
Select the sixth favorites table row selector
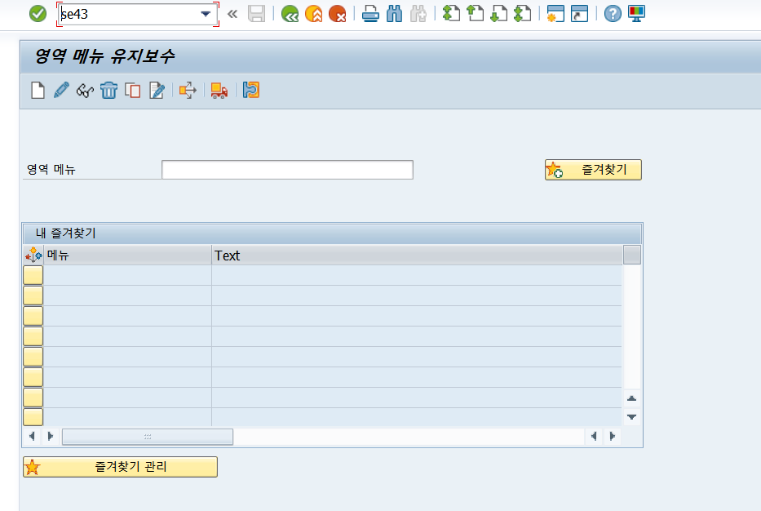point(33,377)
